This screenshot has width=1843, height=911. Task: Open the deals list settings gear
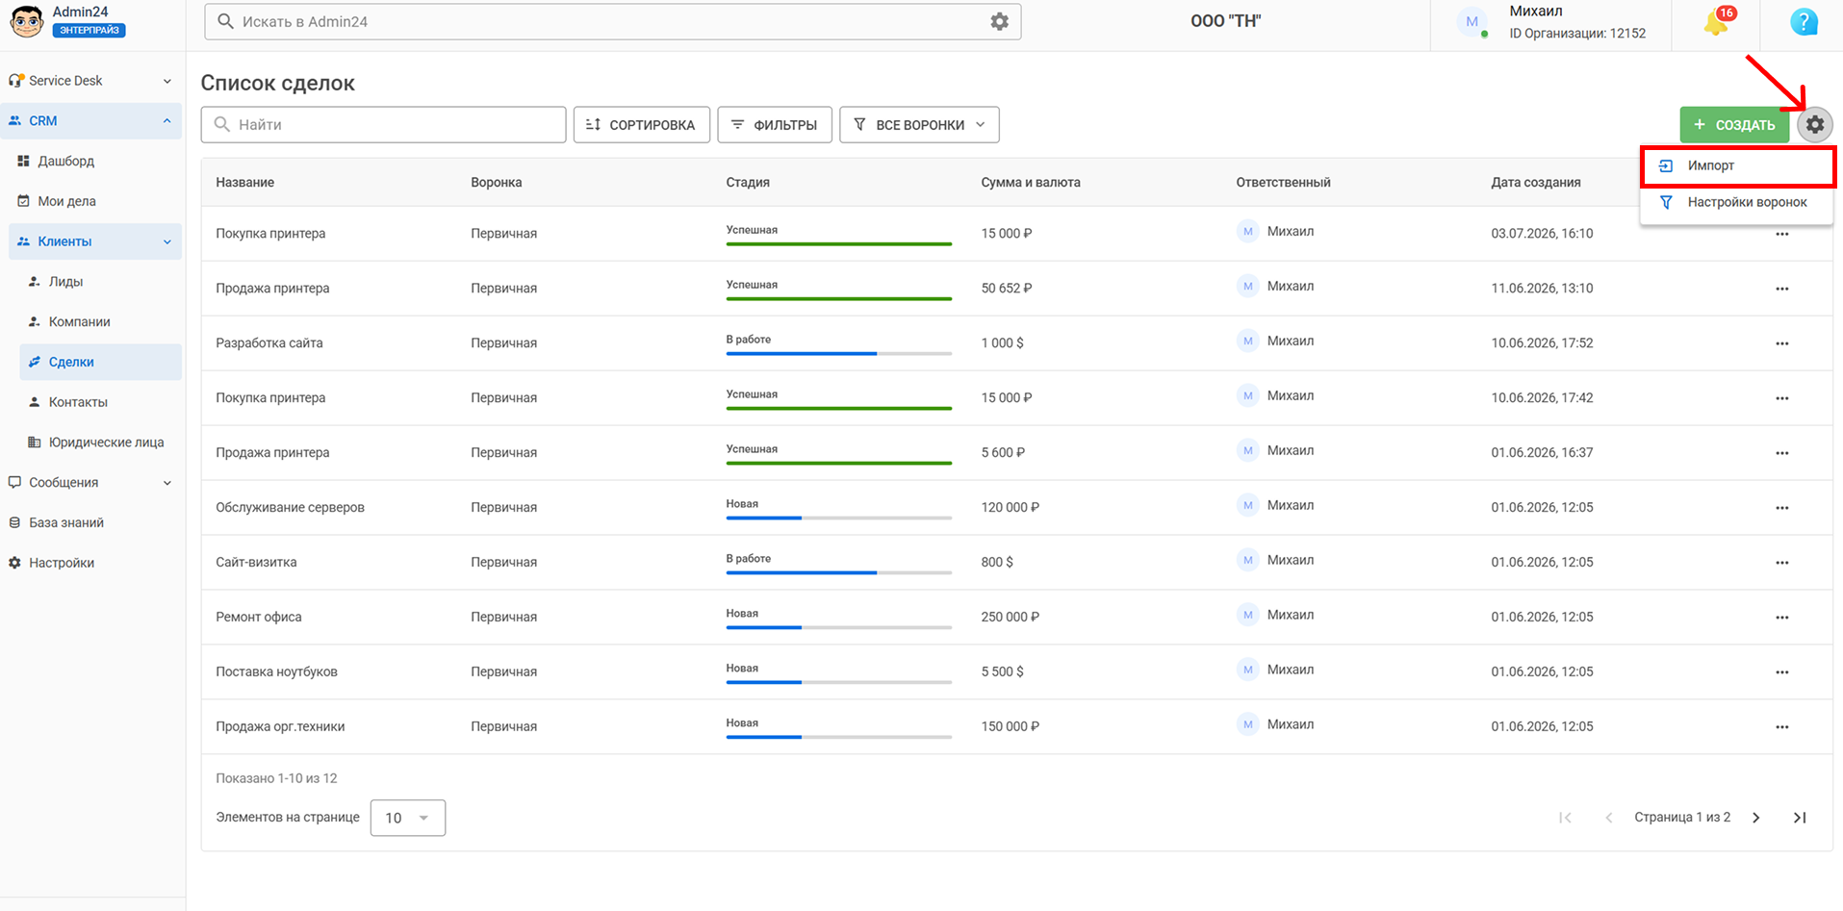tap(1815, 124)
